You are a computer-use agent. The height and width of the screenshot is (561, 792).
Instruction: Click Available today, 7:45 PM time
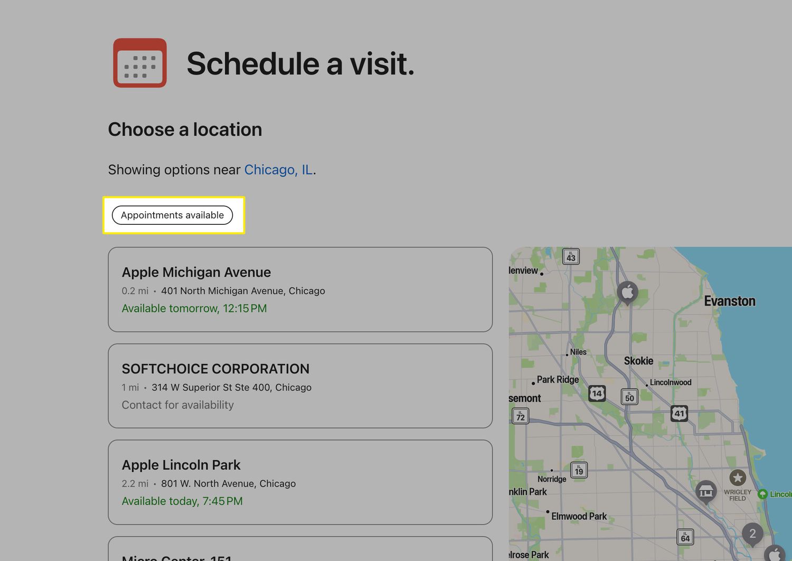(182, 501)
